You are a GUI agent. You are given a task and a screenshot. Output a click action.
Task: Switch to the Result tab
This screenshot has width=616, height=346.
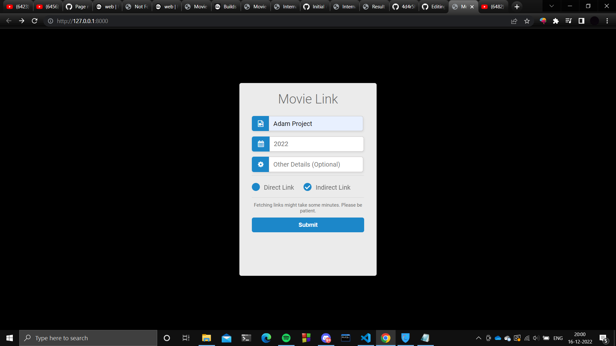coord(374,7)
